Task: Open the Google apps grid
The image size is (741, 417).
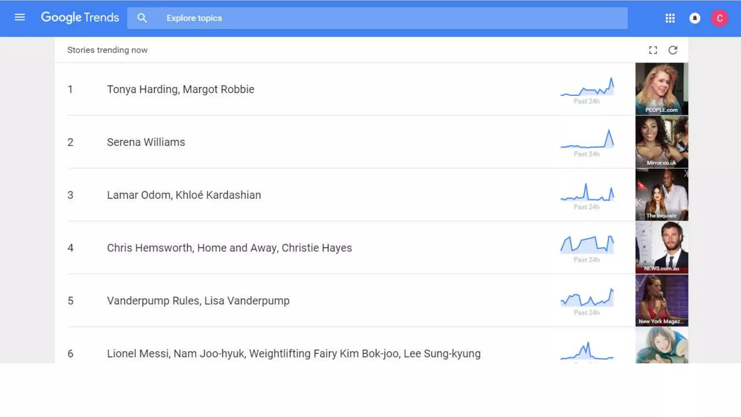Action: 670,18
